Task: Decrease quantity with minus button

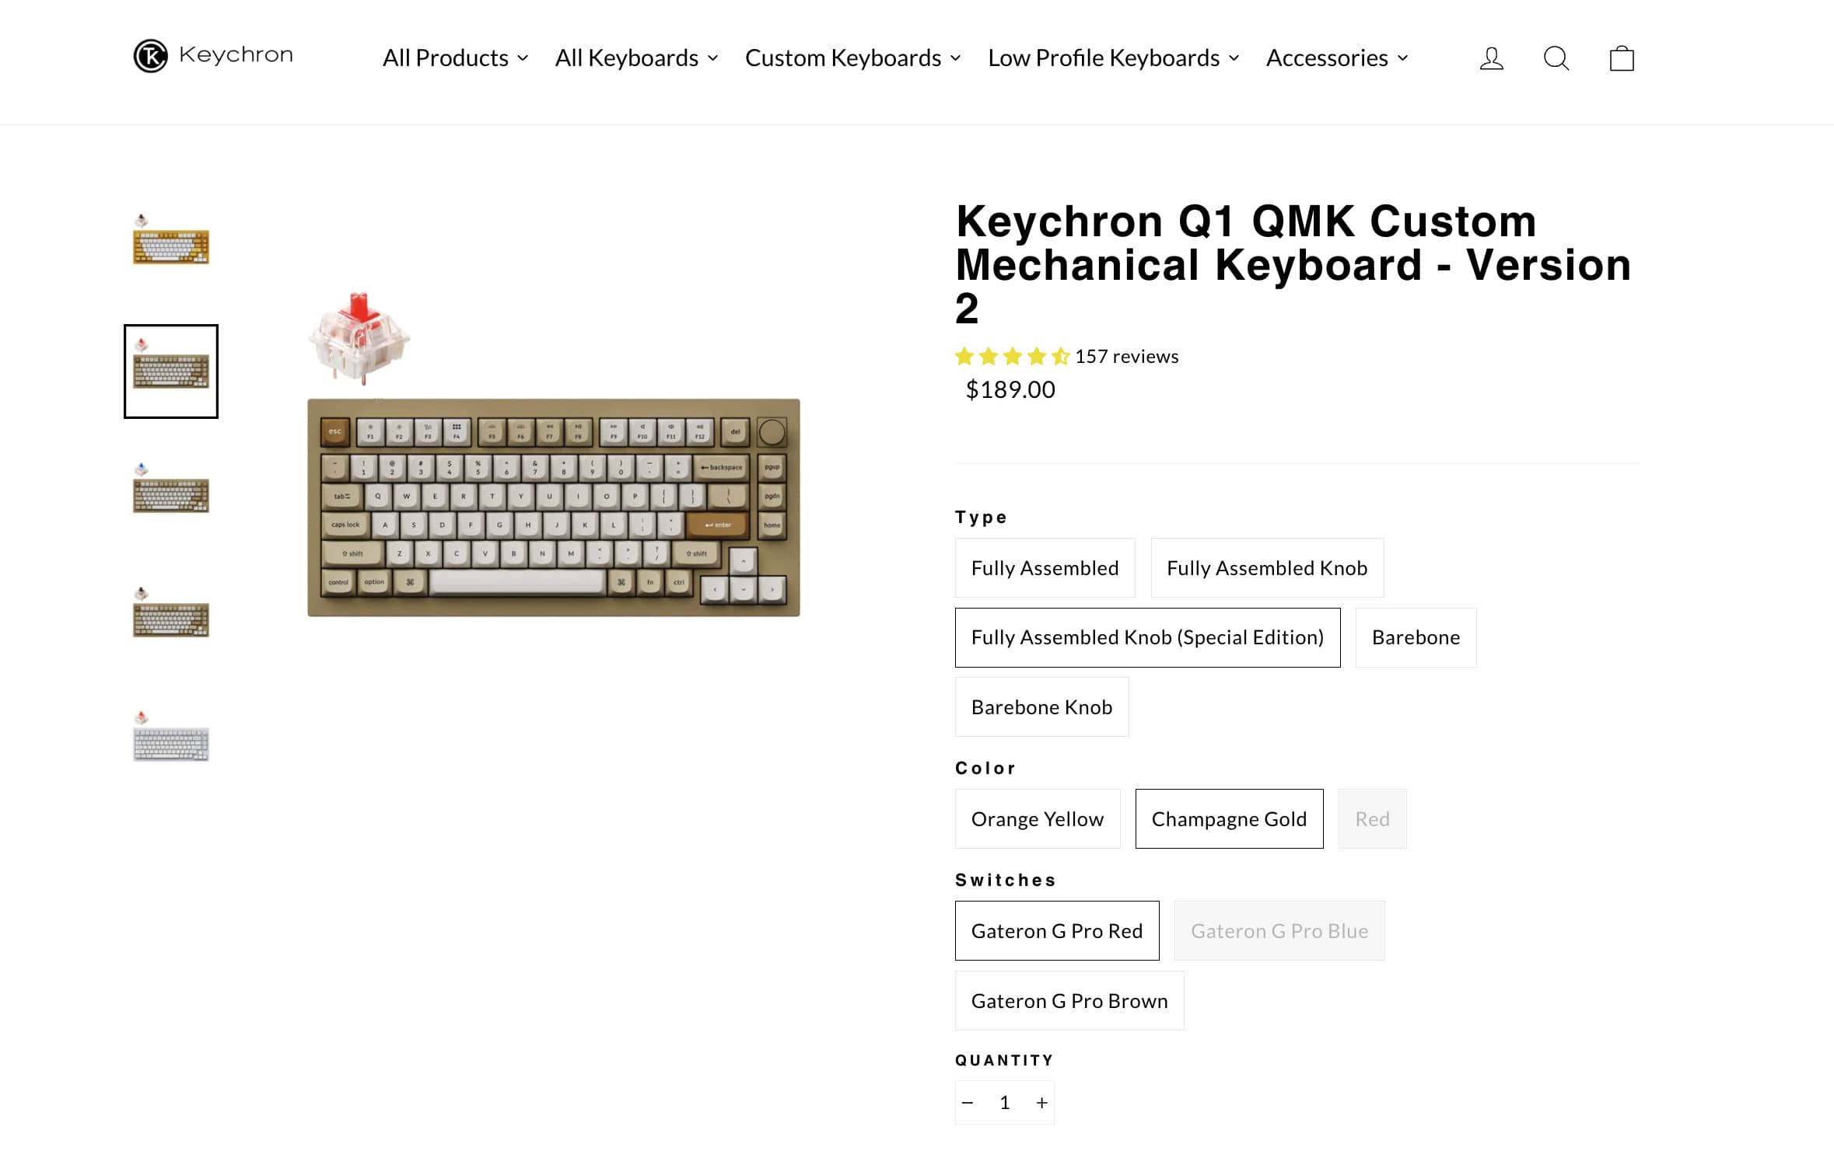Action: click(x=968, y=1102)
